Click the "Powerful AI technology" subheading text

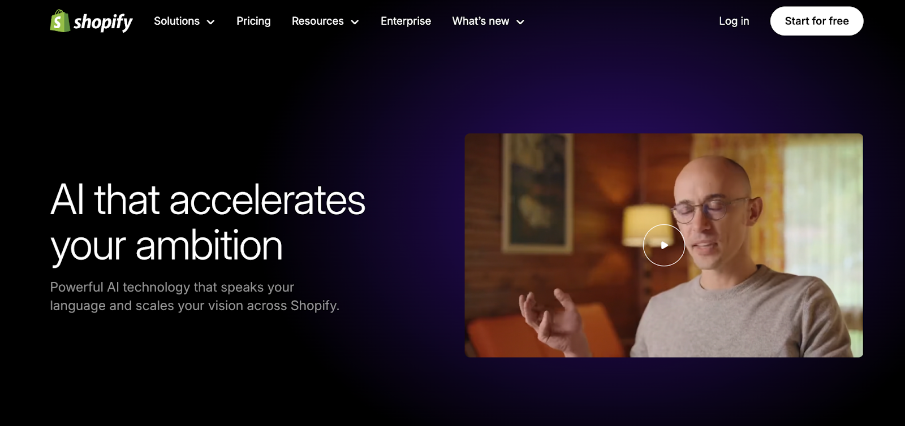(x=195, y=296)
